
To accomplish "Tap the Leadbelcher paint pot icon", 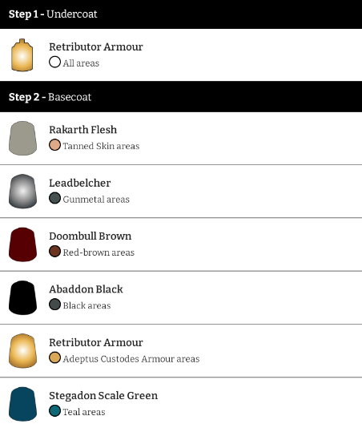I will point(22,192).
